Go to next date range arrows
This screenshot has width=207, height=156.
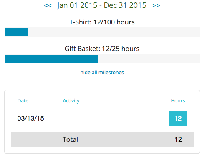click(156, 5)
